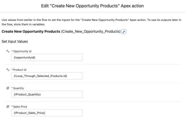This screenshot has width=185, height=119.
Task: Click the pencil edit icon beside the action name
Action: [x=124, y=32]
